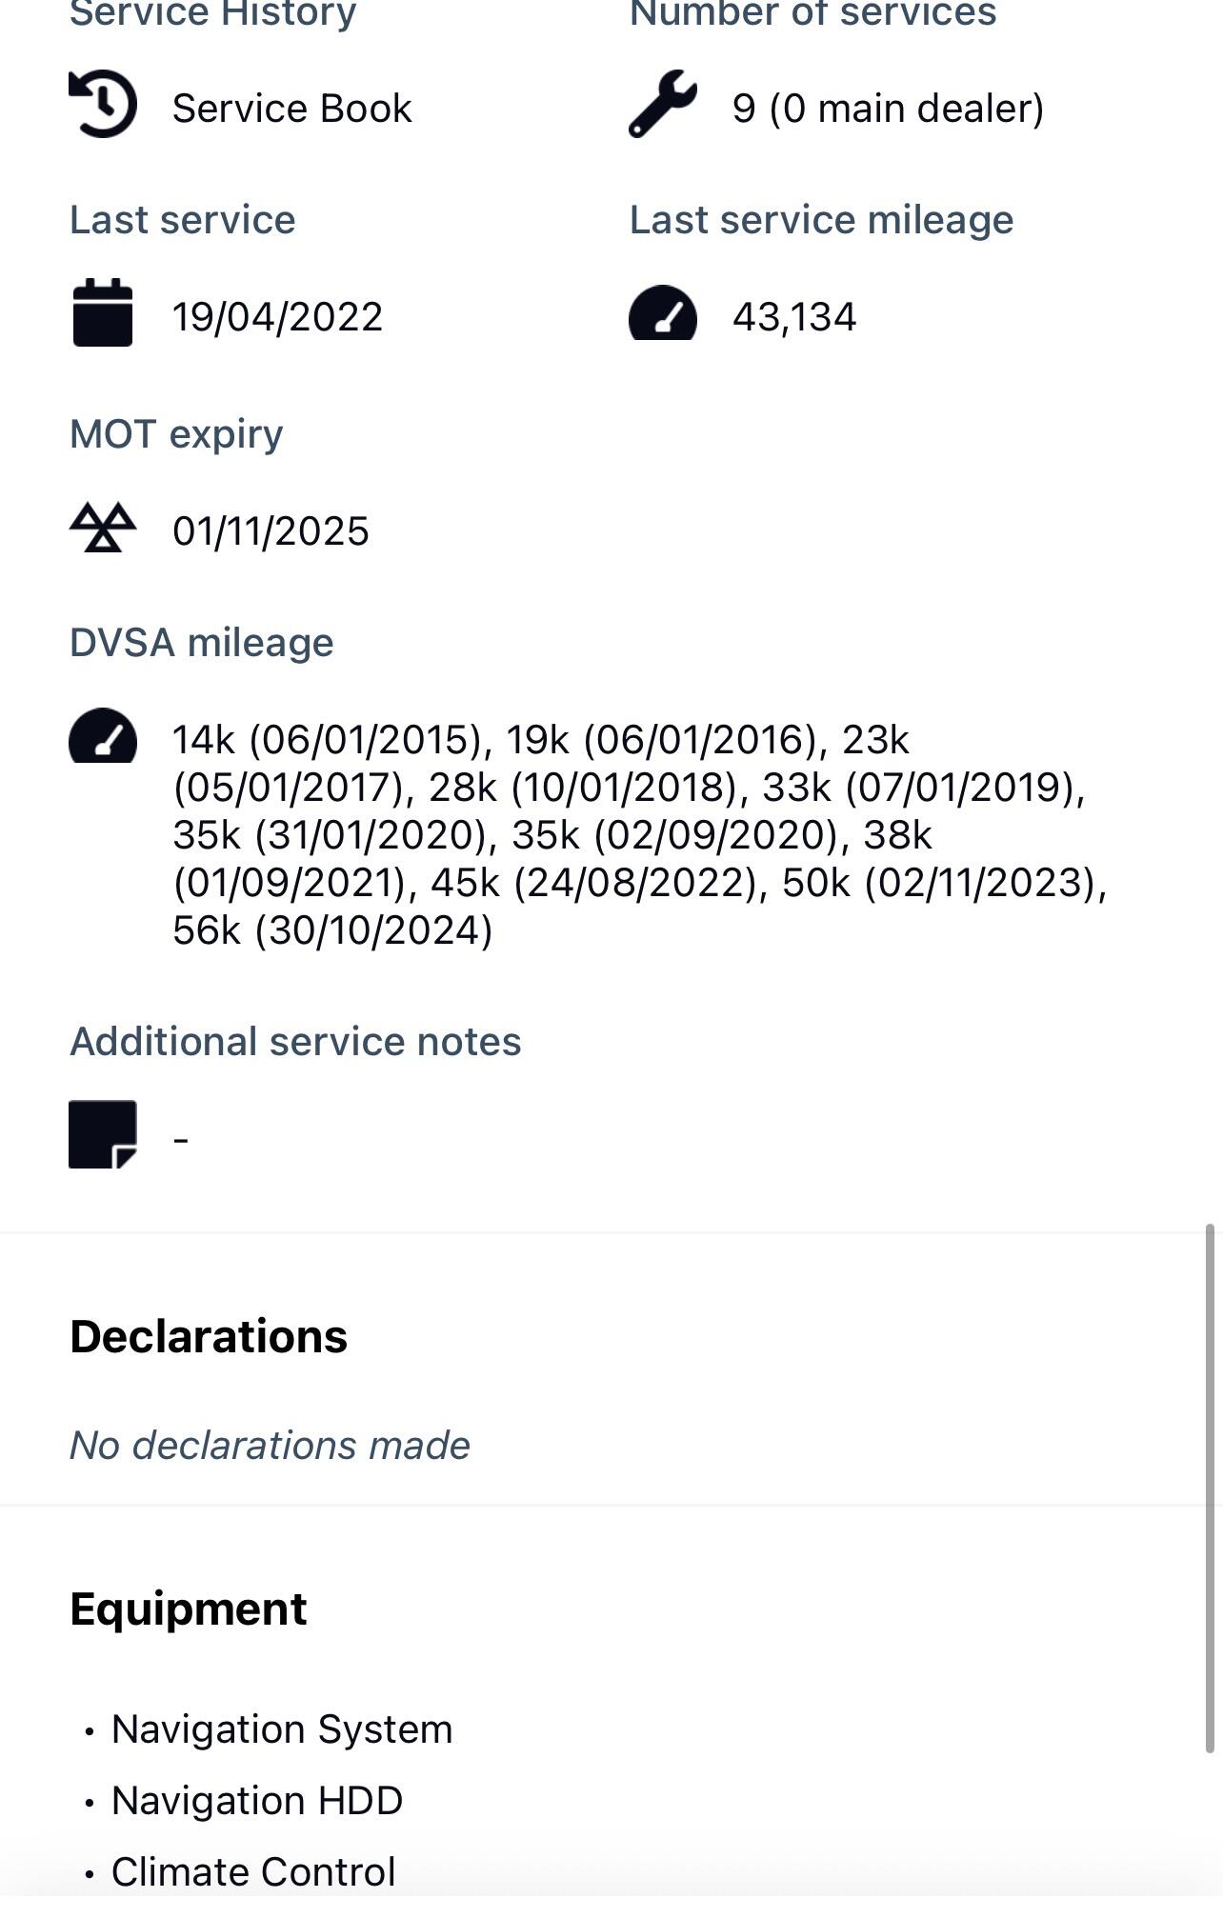This screenshot has width=1223, height=1918.
Task: Tap the Additional service notes label
Action: point(295,1042)
